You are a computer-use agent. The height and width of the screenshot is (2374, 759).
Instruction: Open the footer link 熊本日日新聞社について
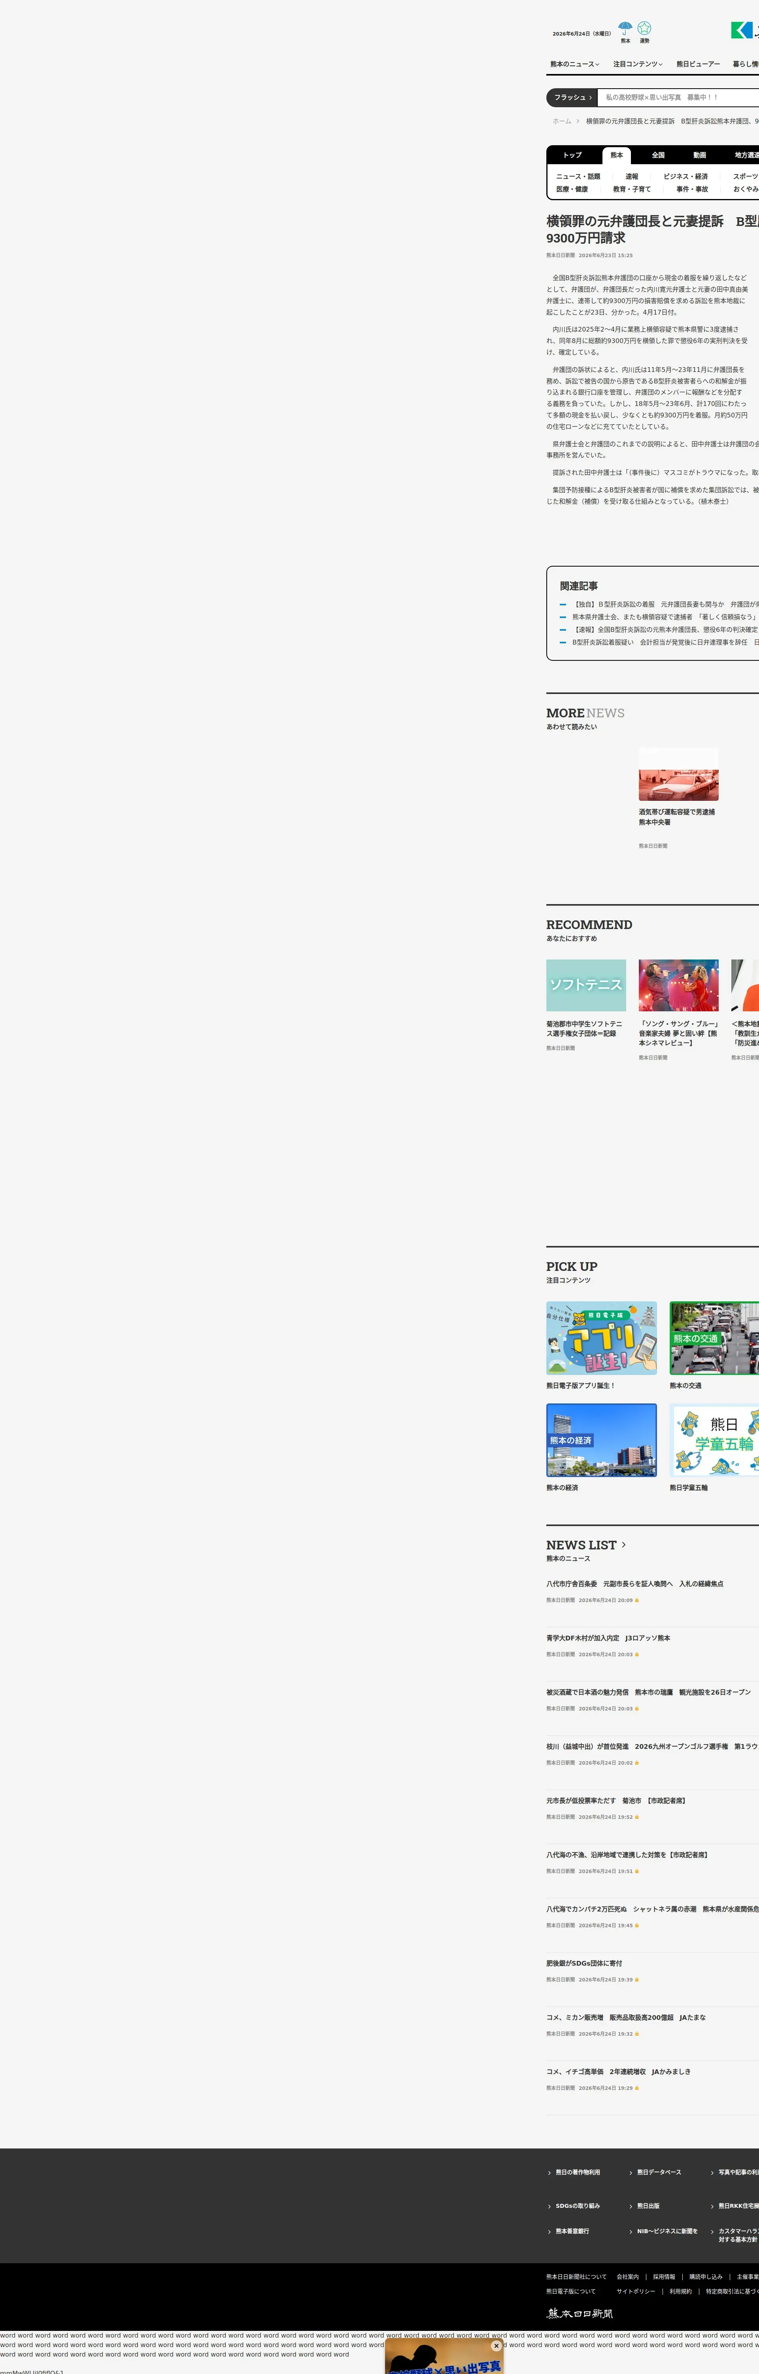pos(577,2276)
